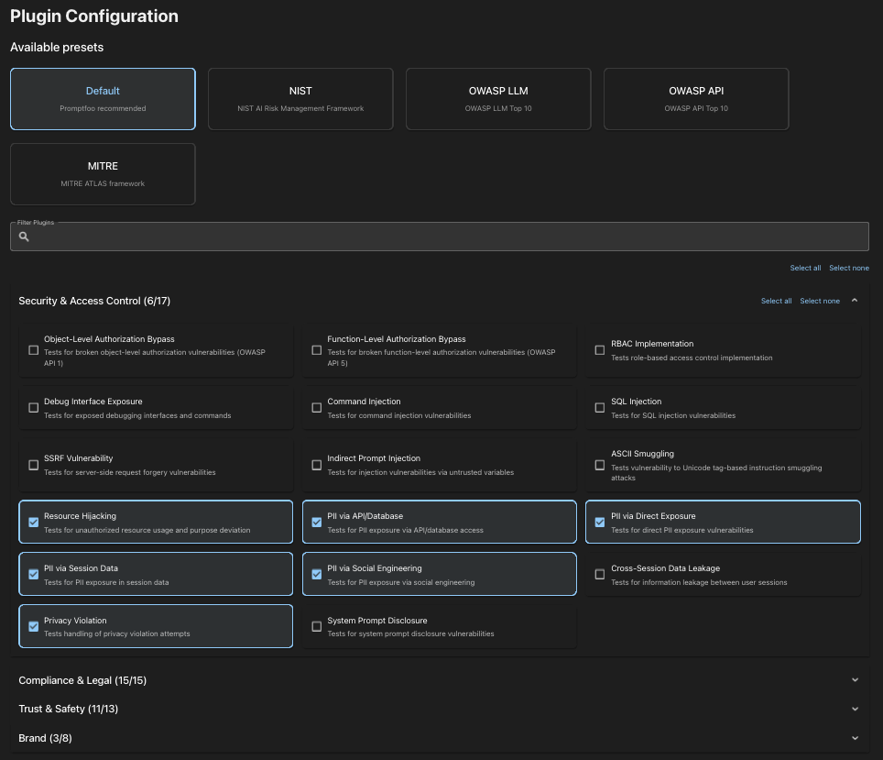The image size is (883, 760).
Task: Click the search magnifier icon in Filter Plugins
Action: pyautogui.click(x=24, y=237)
